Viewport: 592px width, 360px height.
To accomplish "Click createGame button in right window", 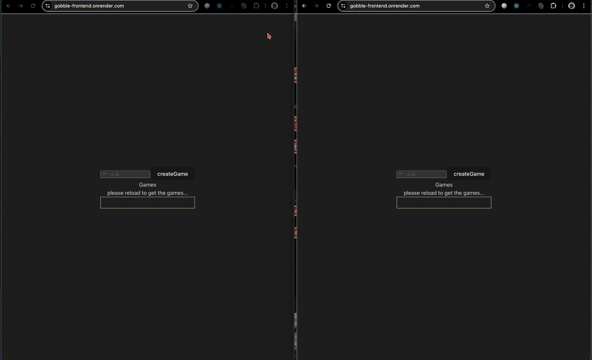I will click(x=469, y=174).
